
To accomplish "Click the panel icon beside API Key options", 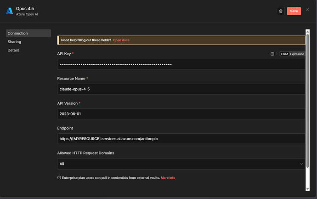I will tap(272, 54).
